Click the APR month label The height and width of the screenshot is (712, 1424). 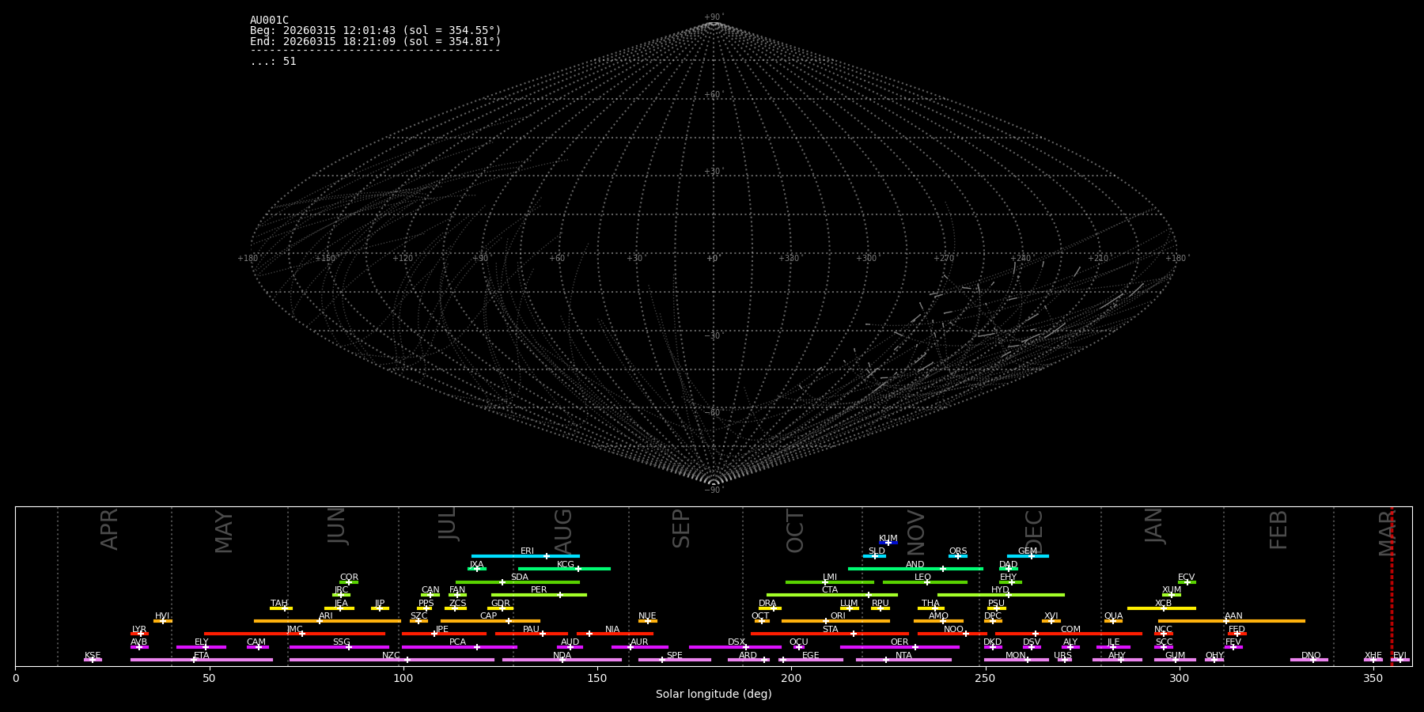[x=109, y=529]
